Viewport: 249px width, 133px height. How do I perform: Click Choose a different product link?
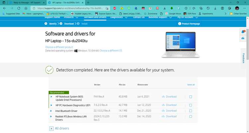(59, 47)
